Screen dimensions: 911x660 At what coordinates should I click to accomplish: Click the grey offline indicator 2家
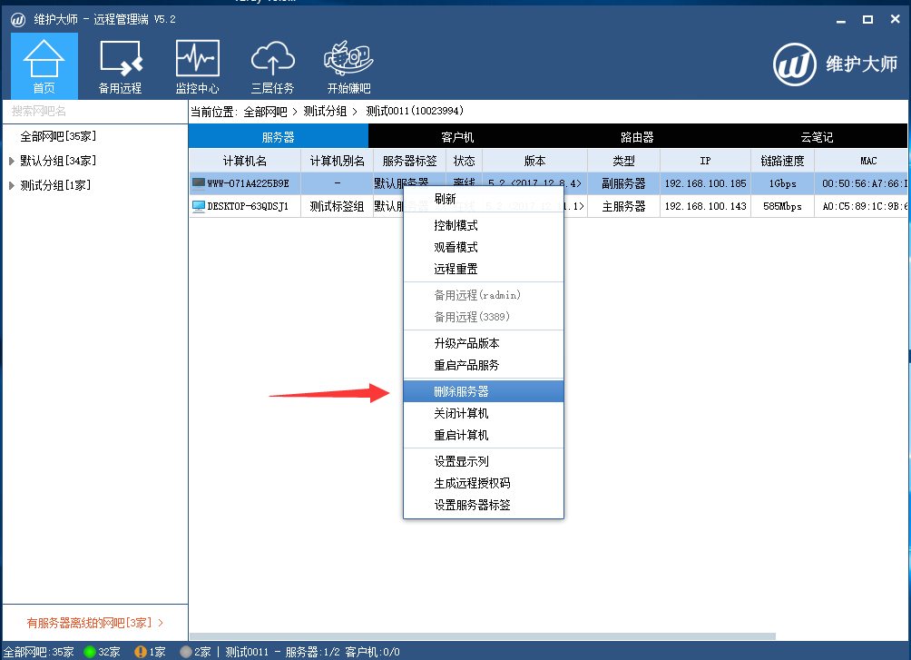[x=195, y=652]
